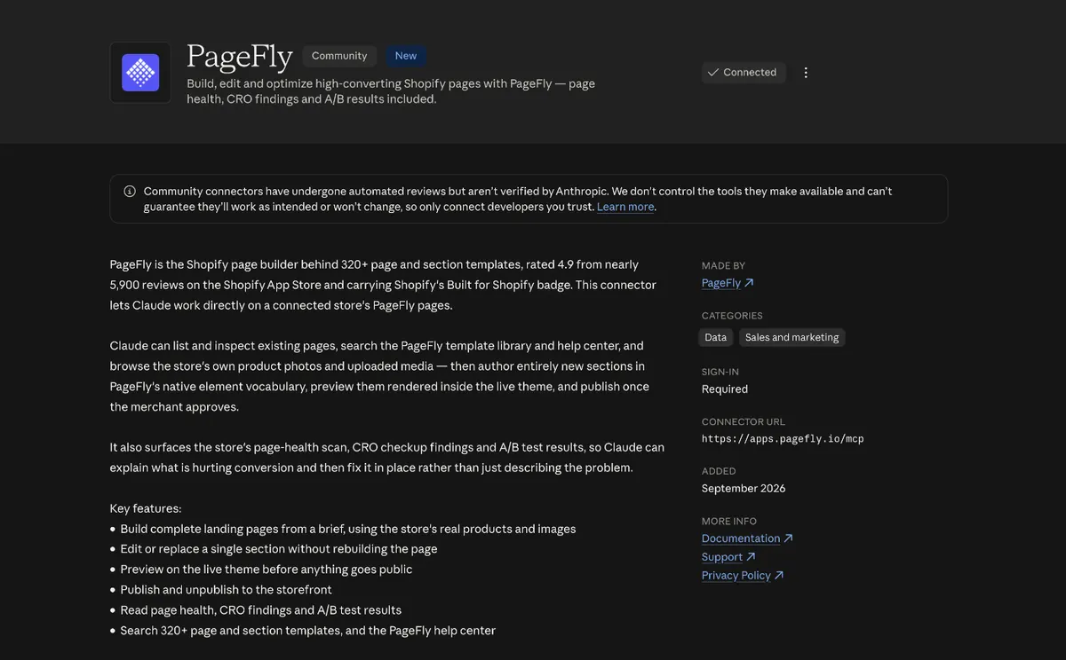Viewport: 1066px width, 660px height.
Task: Click the external arrow next to Privacy Policy
Action: tap(779, 576)
